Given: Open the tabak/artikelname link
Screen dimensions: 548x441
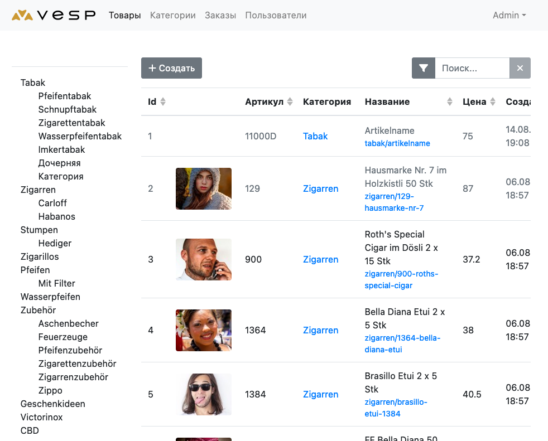Looking at the screenshot, I should pos(397,143).
